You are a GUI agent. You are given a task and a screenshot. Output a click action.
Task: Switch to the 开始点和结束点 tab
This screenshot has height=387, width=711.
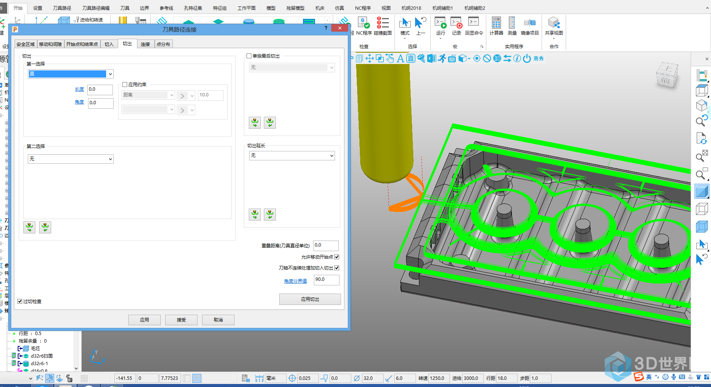point(82,44)
